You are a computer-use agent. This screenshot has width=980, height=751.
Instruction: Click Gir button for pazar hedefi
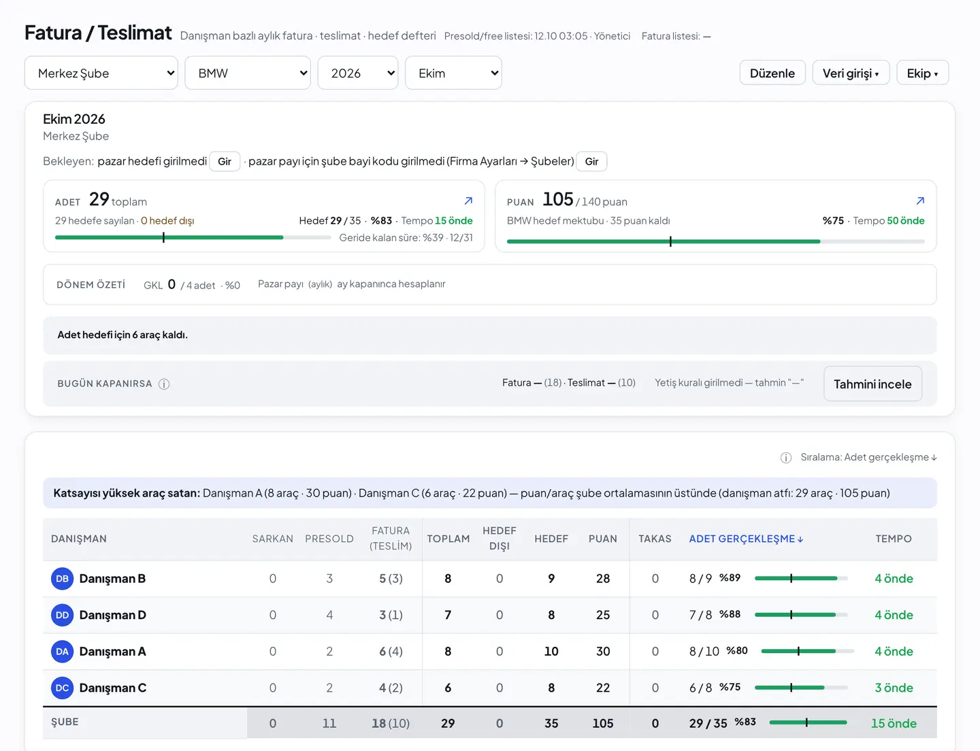(225, 161)
